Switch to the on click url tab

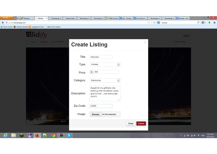[140, 18]
